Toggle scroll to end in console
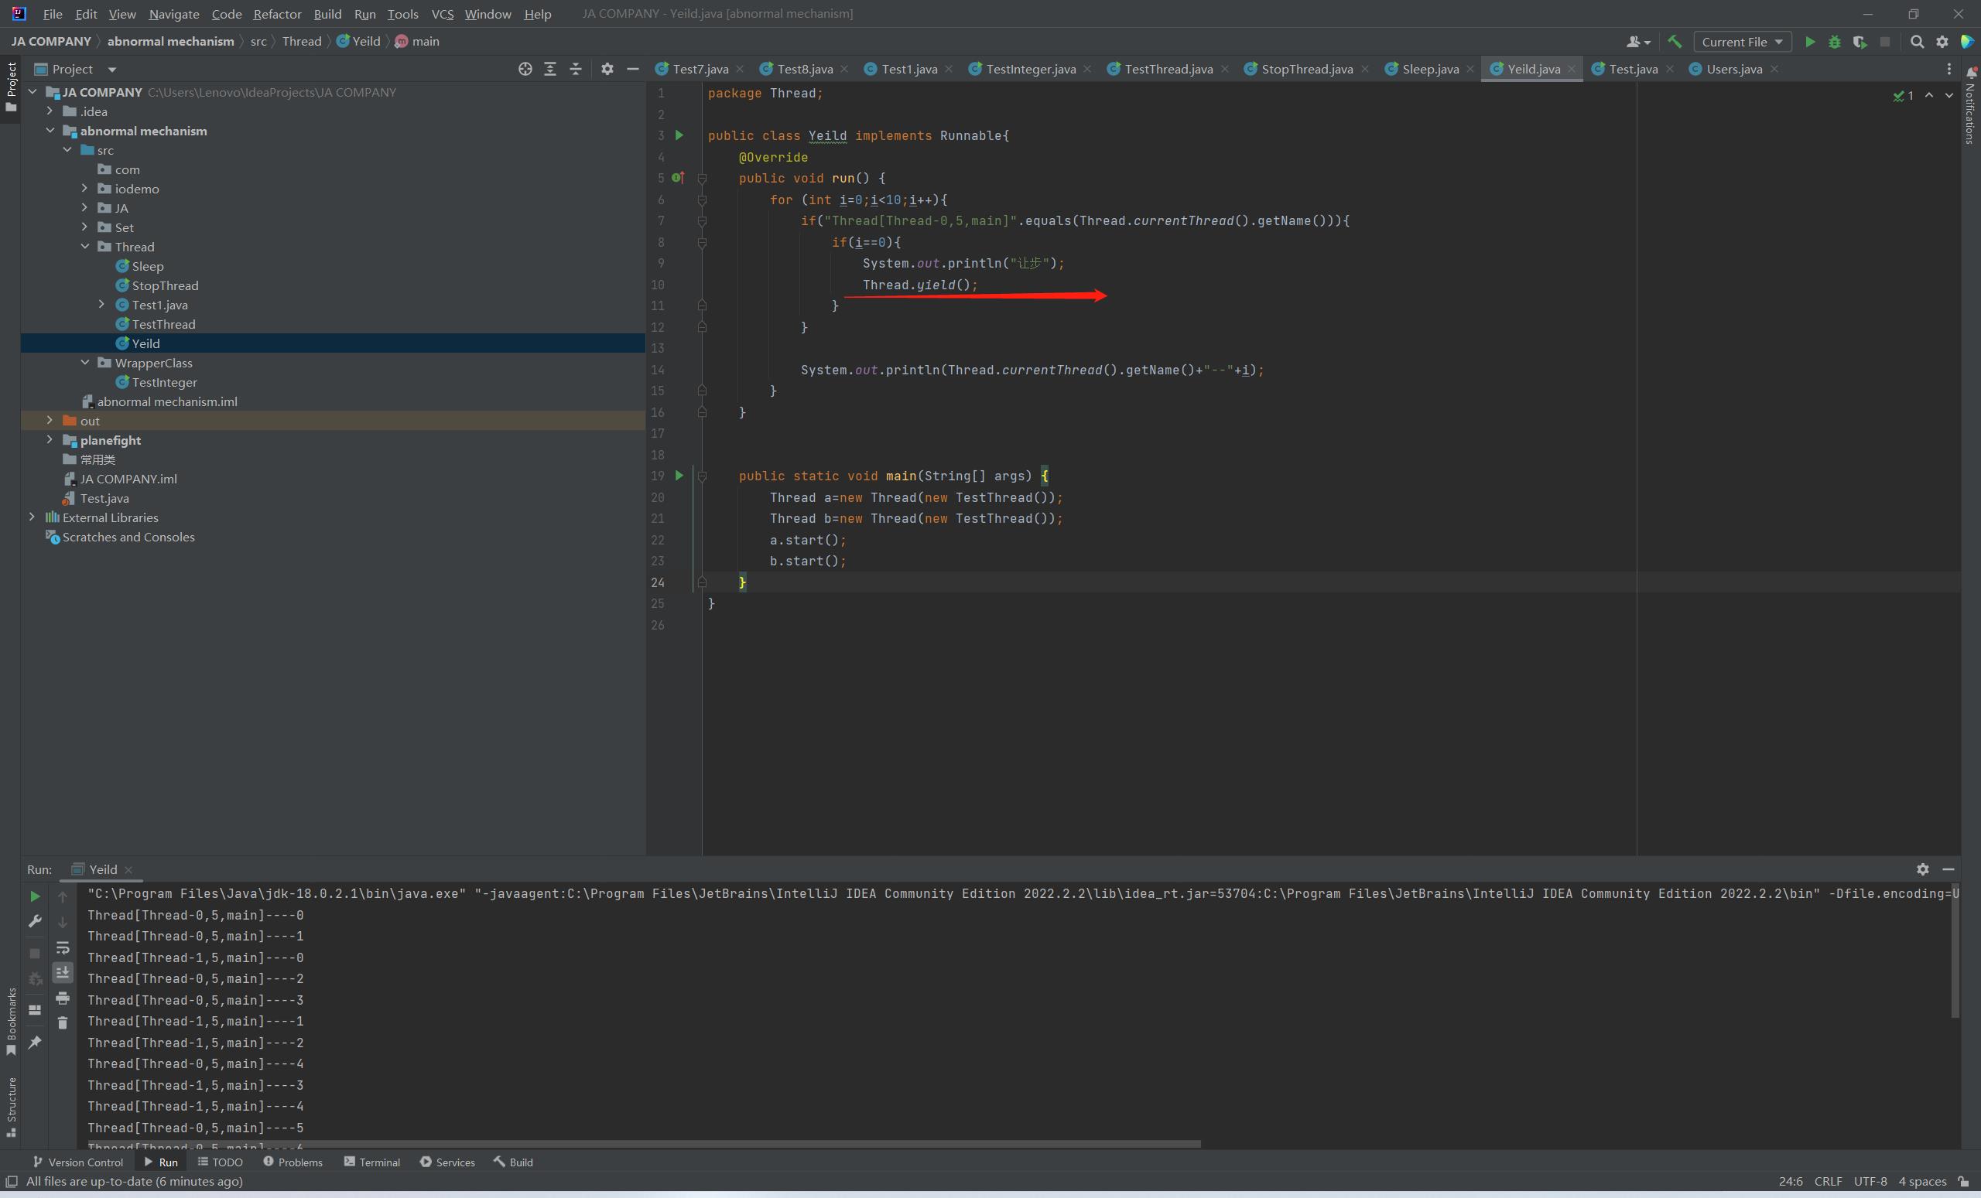 point(63,972)
